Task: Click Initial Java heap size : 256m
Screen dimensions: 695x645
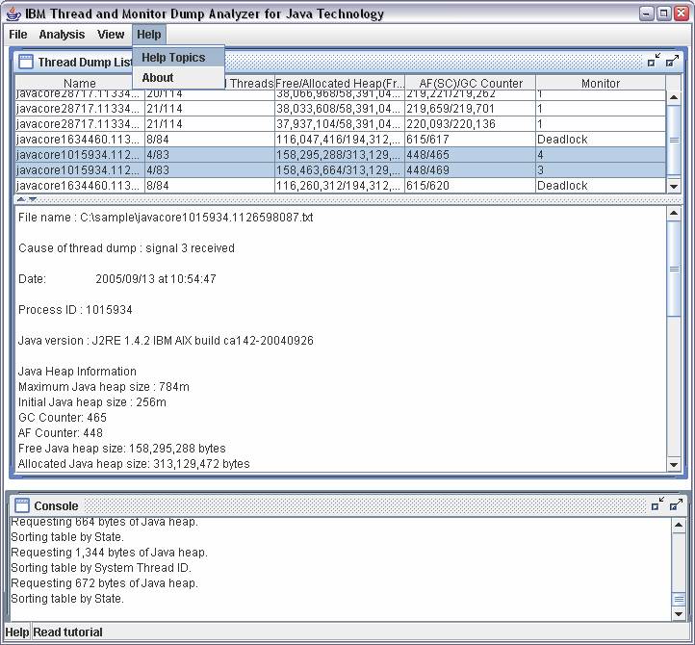Action: (92, 402)
